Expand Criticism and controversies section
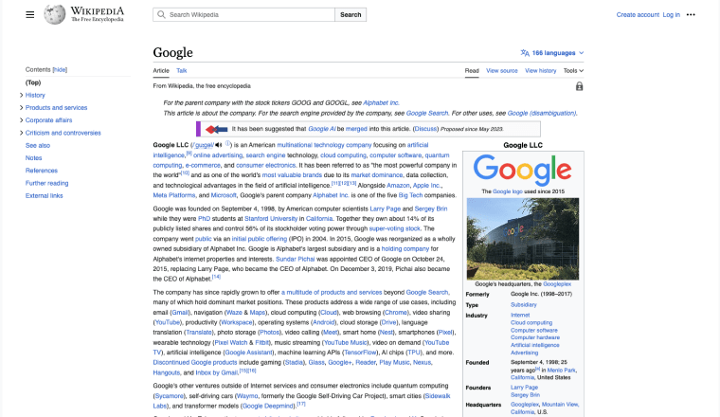Image resolution: width=720 pixels, height=417 pixels. [x=21, y=133]
